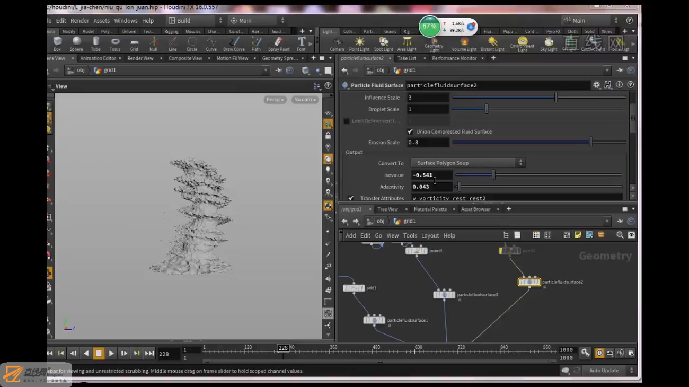The height and width of the screenshot is (387, 689).
Task: Open the left Main radial menu dropdown
Action: point(257,20)
